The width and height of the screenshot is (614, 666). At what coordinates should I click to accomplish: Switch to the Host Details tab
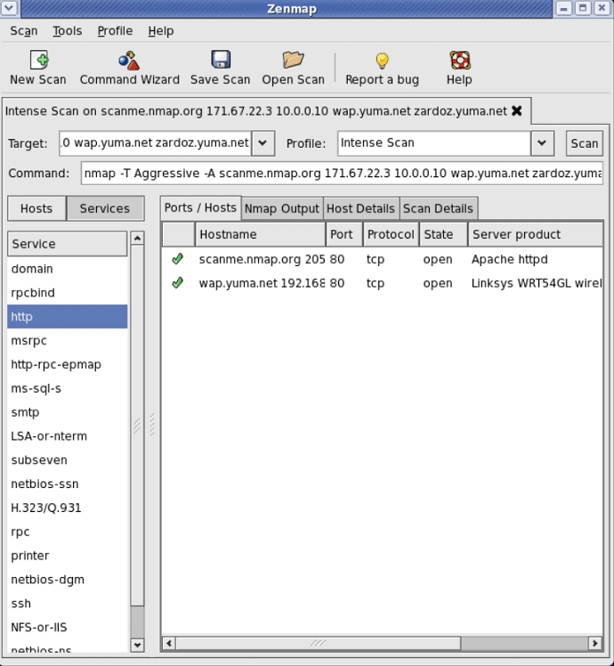point(360,208)
